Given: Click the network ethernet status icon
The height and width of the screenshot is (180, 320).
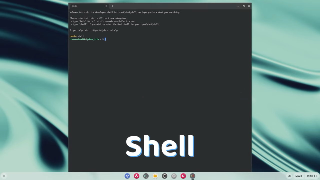Looking at the screenshot, I should [x=315, y=176].
